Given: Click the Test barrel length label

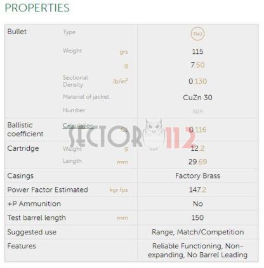Looking at the screenshot, I should point(36,218).
